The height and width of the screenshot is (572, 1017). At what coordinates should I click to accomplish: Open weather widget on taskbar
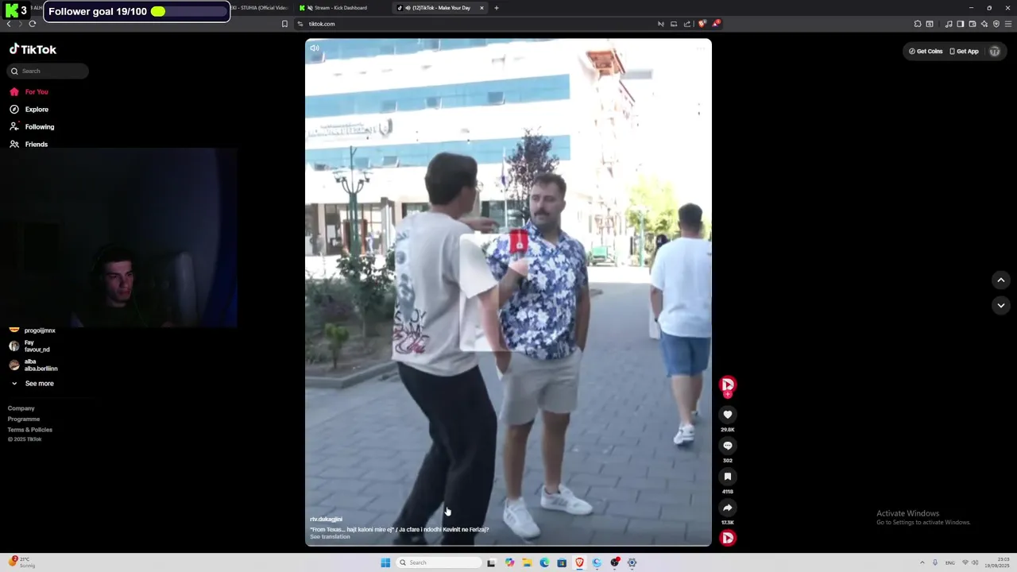(20, 562)
